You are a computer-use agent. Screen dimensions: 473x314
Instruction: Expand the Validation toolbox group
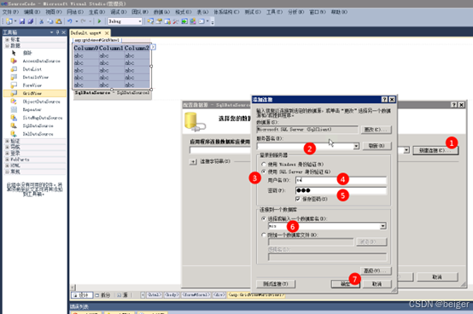click(x=7, y=141)
